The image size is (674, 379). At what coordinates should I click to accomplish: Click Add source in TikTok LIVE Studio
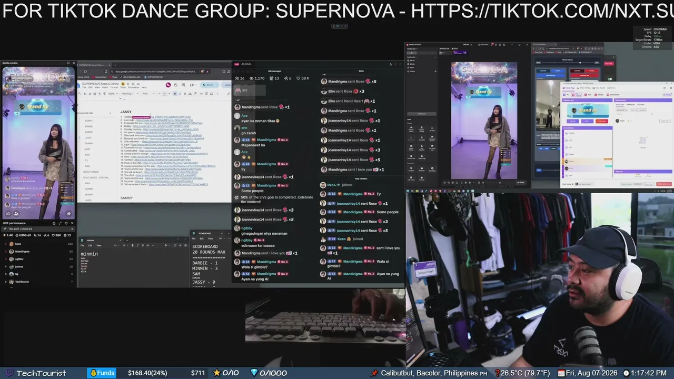click(421, 113)
